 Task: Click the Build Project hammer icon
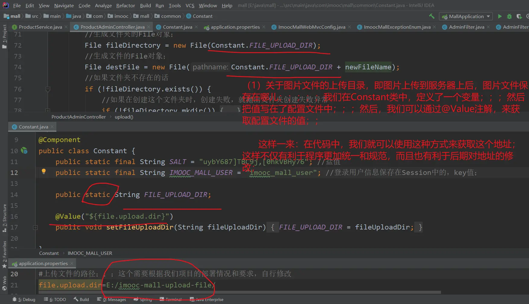click(x=432, y=16)
